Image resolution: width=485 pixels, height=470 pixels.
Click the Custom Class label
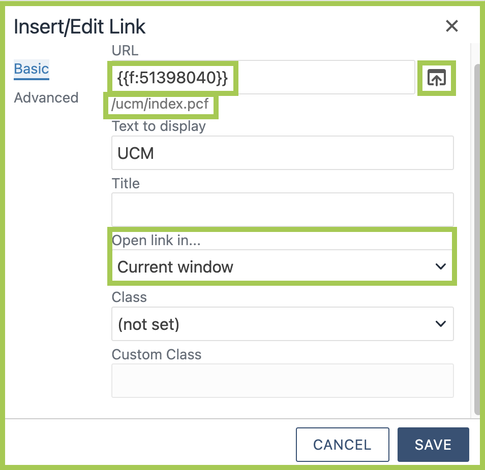(157, 354)
